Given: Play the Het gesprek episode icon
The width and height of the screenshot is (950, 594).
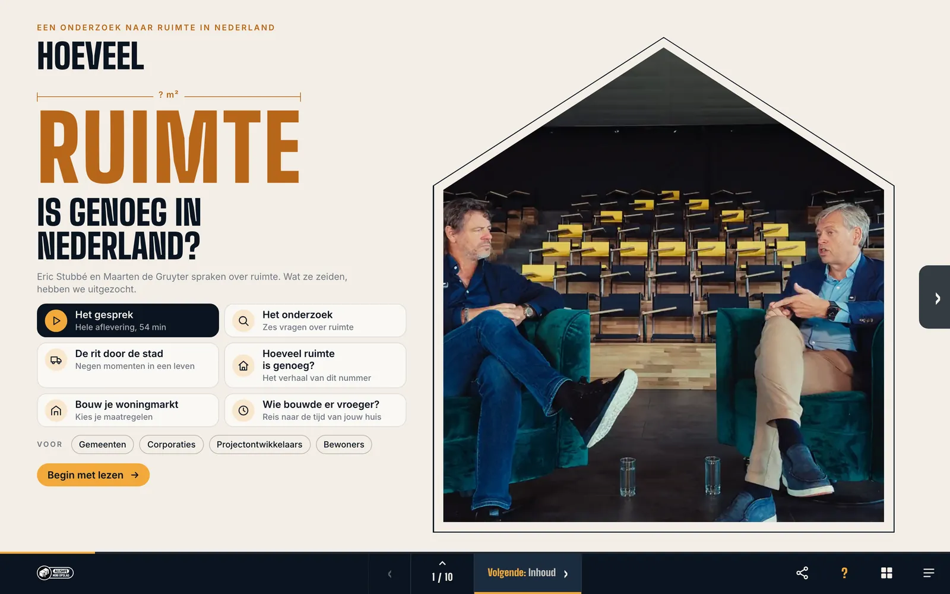Looking at the screenshot, I should pyautogui.click(x=56, y=321).
